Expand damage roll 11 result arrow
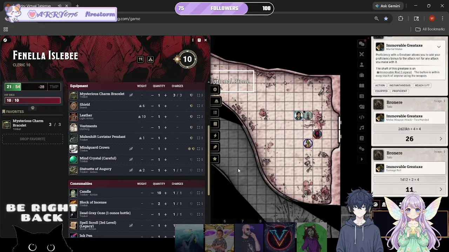Viewport: 449px width, 252px height. [441, 189]
